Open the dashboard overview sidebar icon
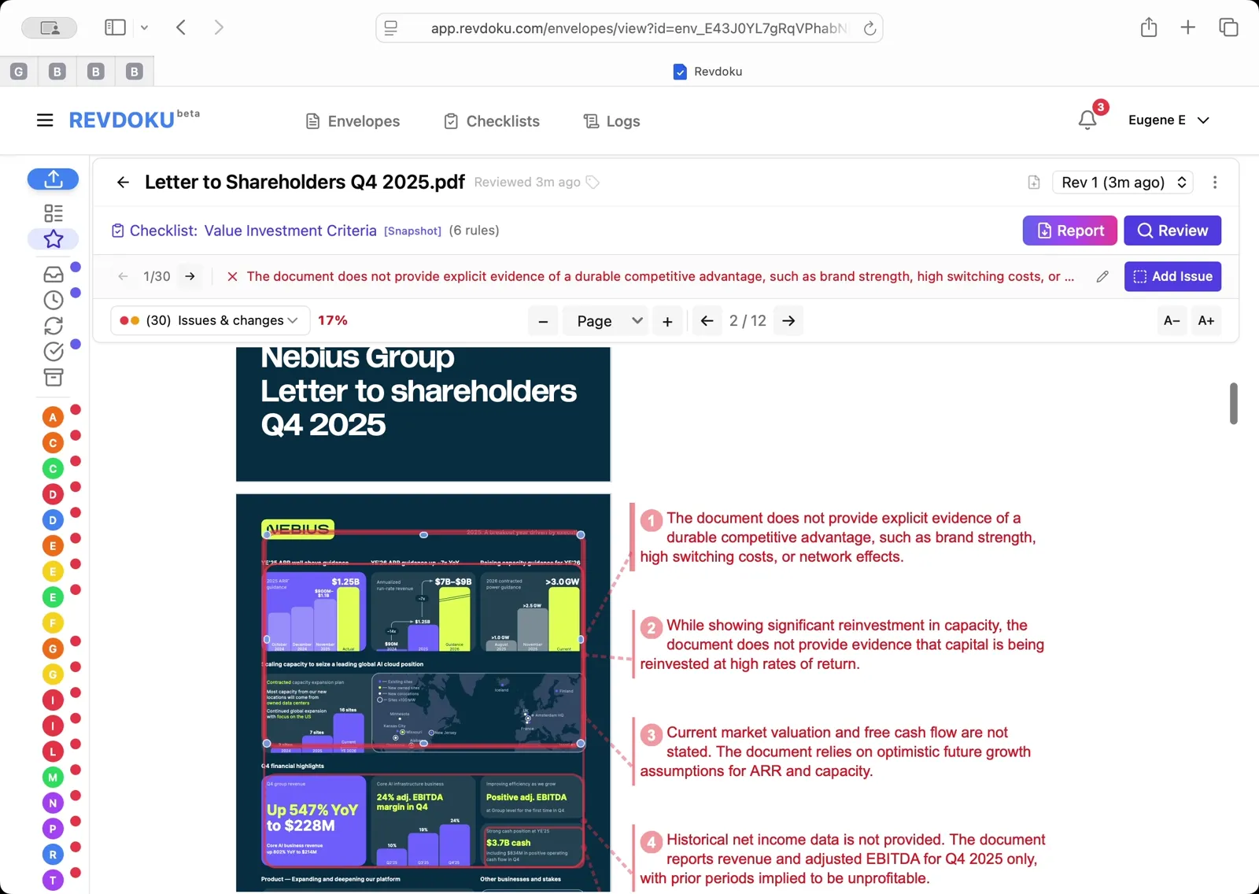The height and width of the screenshot is (894, 1259). point(53,212)
